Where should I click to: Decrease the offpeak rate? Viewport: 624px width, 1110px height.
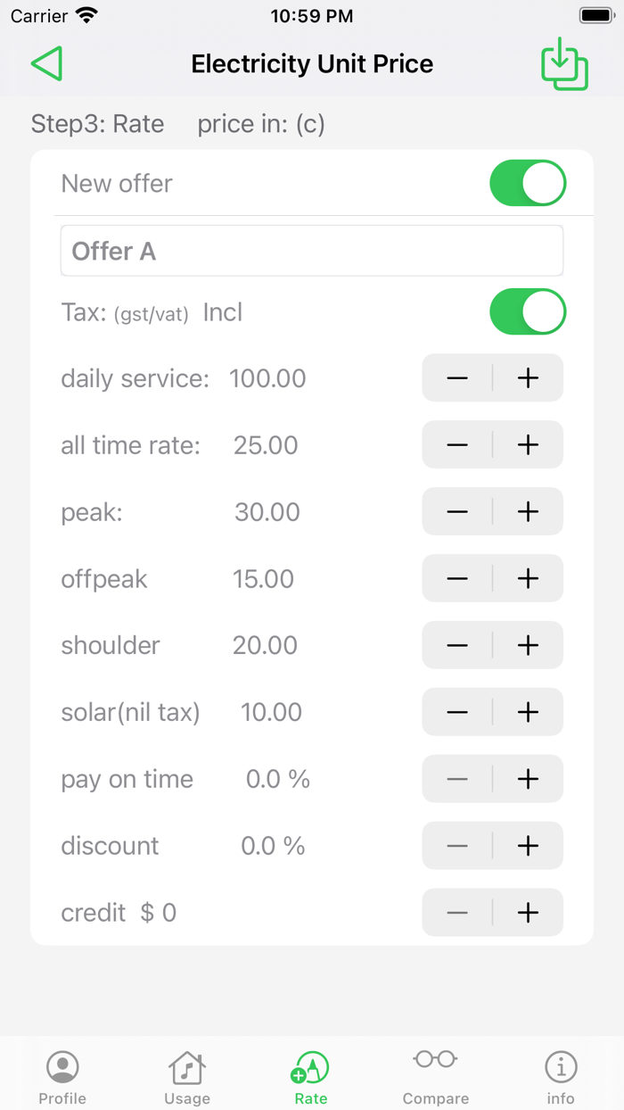456,578
